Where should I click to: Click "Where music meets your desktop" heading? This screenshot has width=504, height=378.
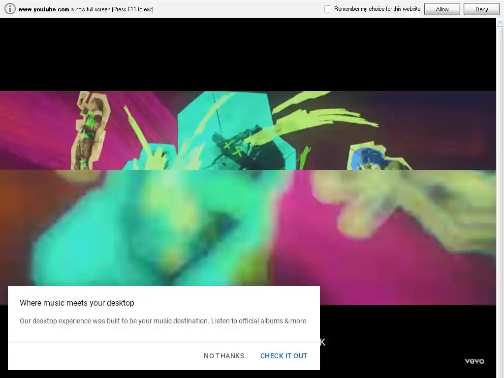(x=77, y=303)
